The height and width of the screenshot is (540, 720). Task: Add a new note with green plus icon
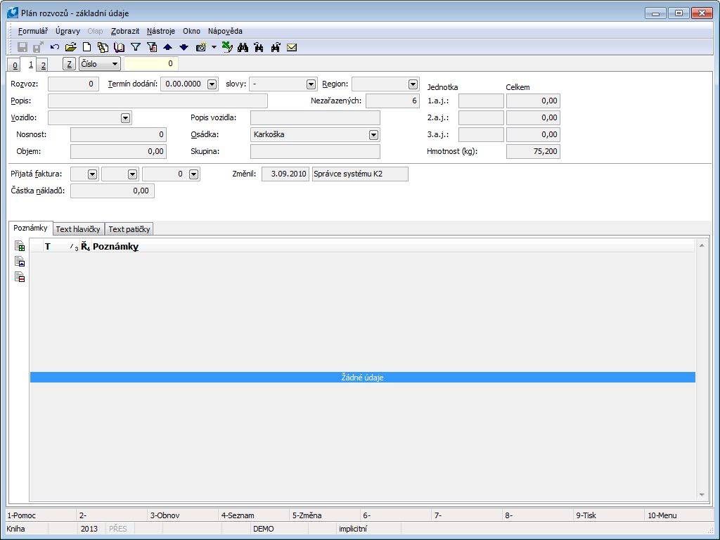pos(20,247)
